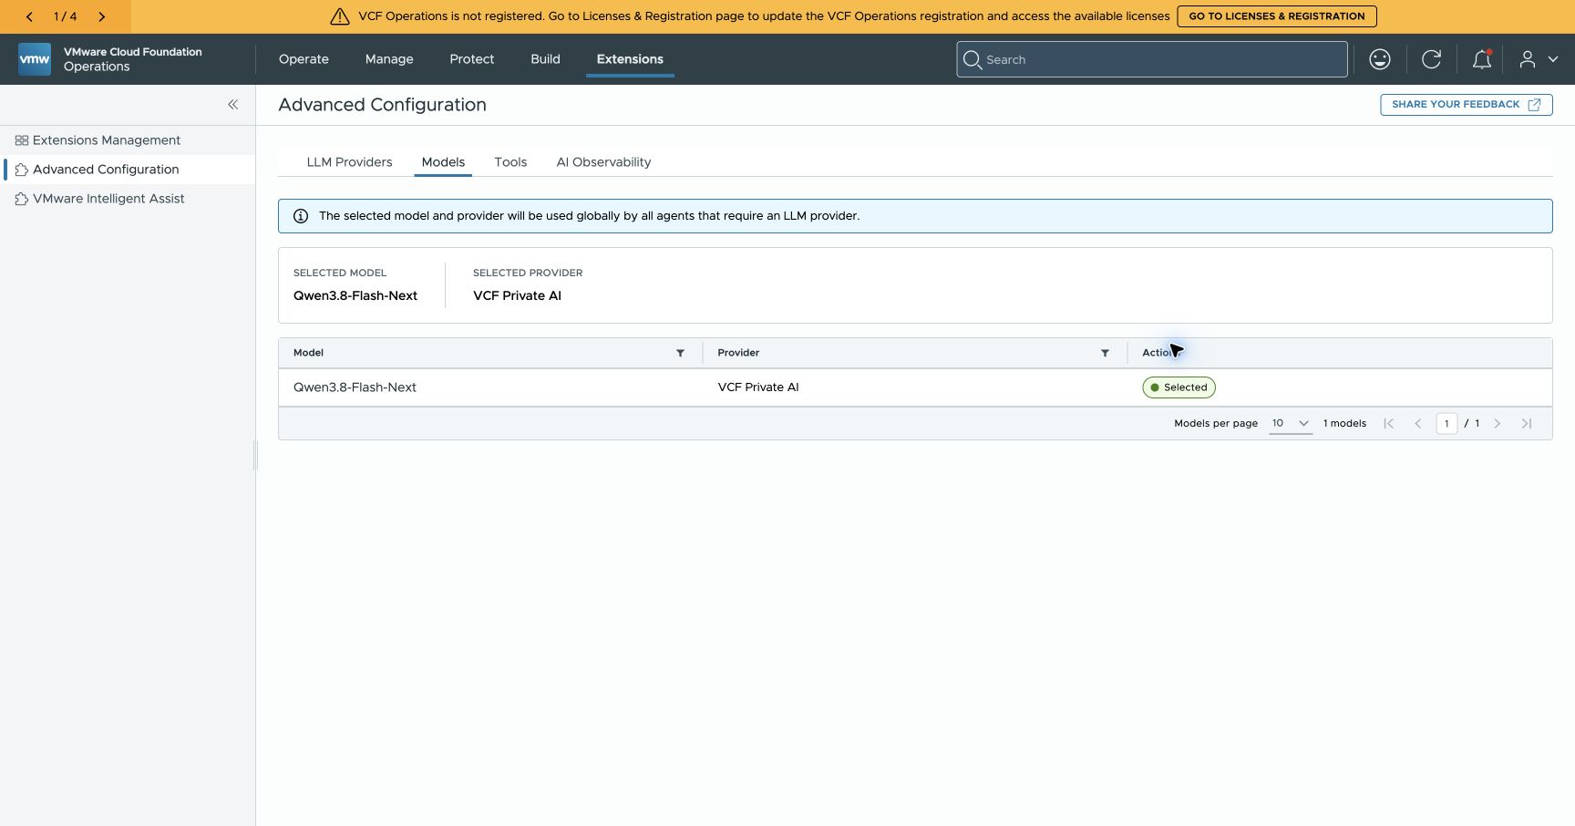Go to next page of models
The height and width of the screenshot is (826, 1575).
click(1497, 423)
